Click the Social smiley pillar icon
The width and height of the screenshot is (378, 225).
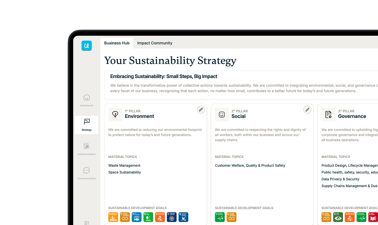pos(222,114)
